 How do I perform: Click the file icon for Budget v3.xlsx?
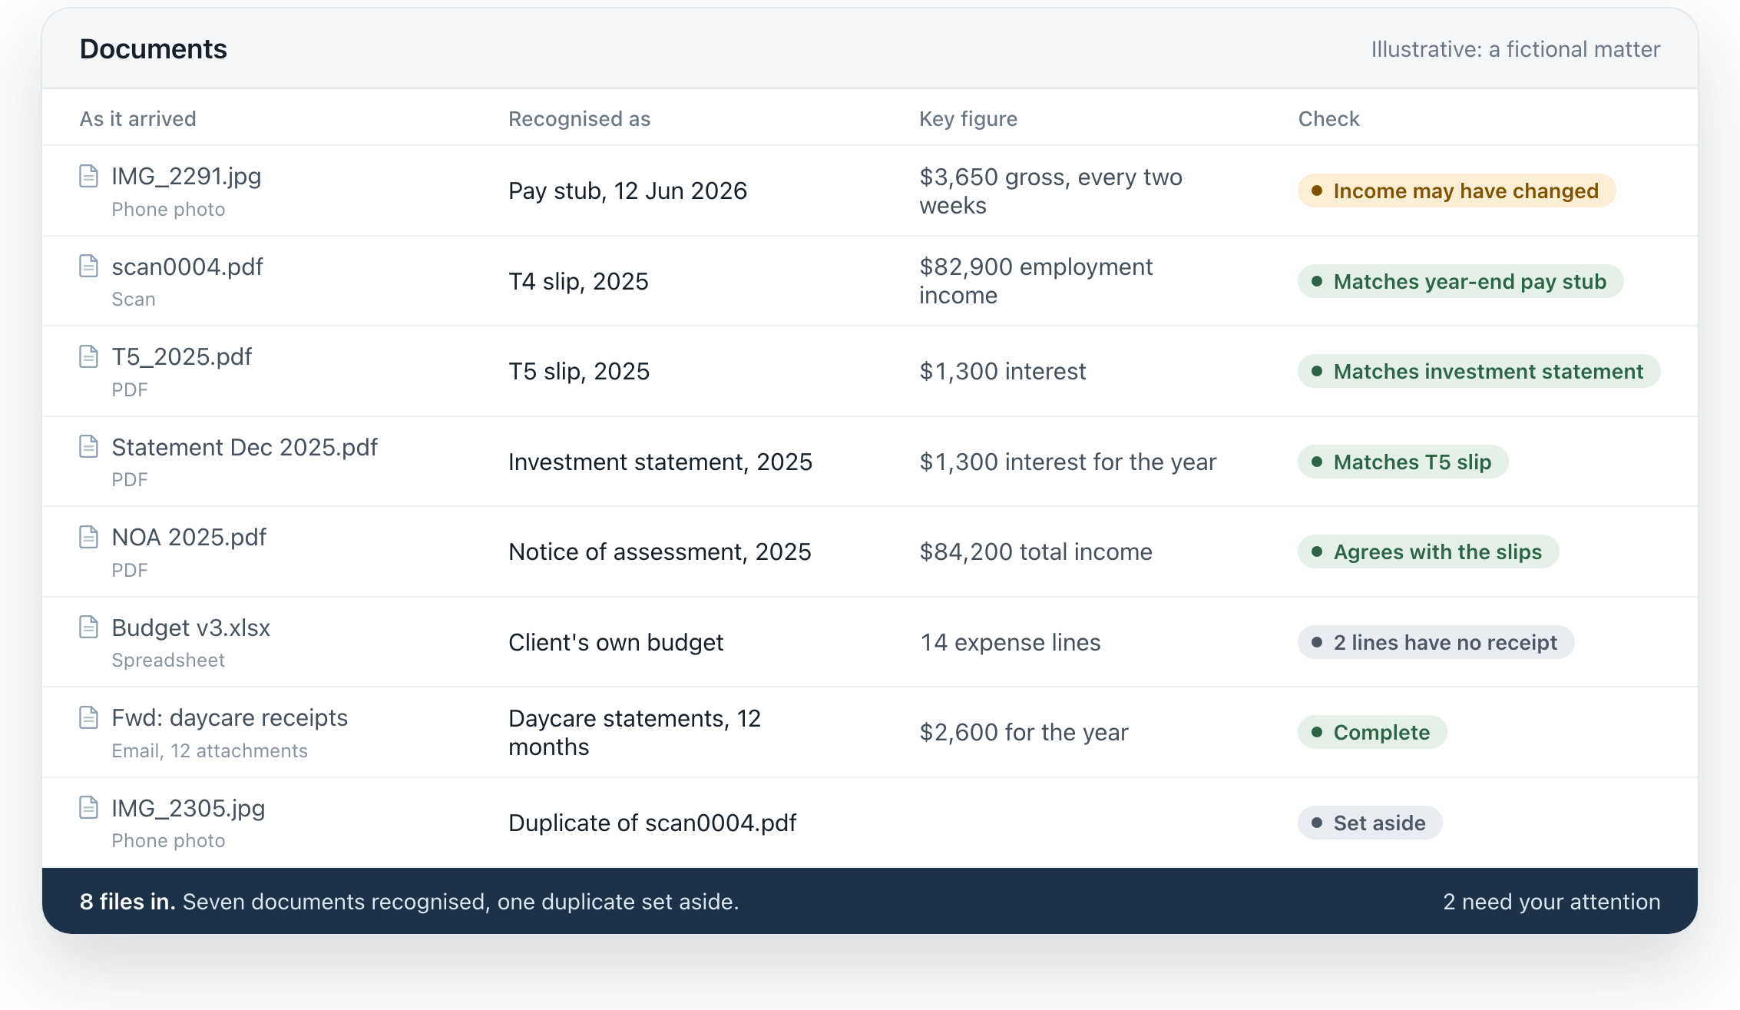89,627
